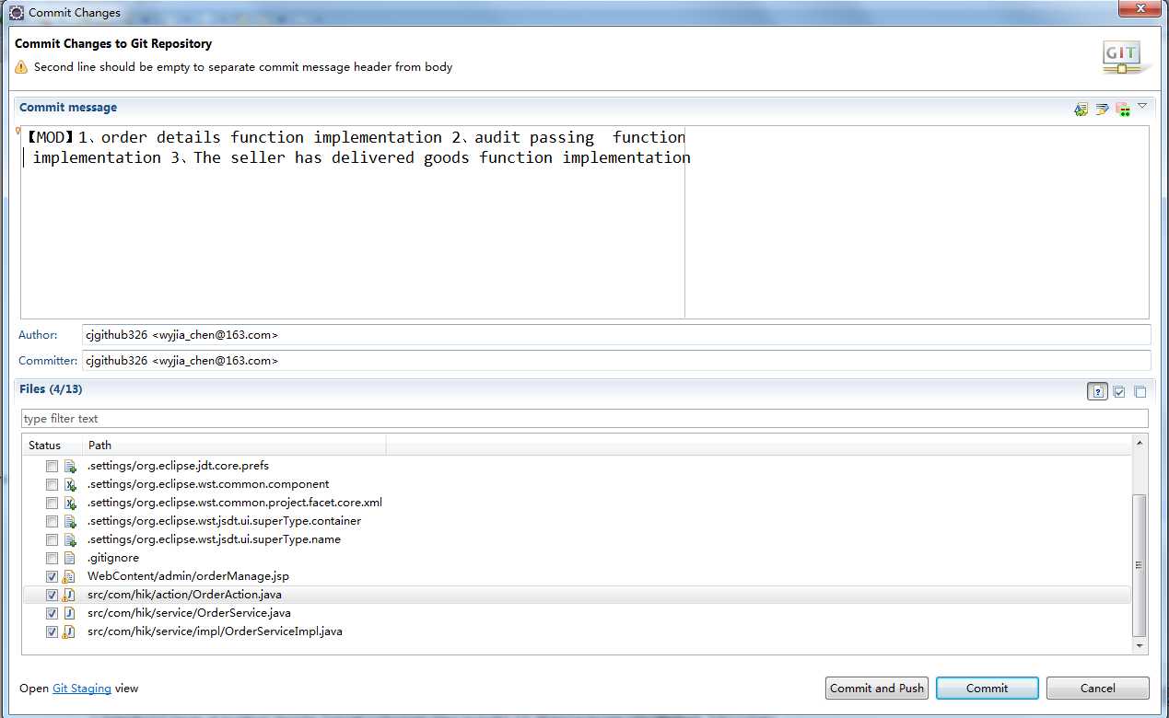Click Deselect All files icon
The height and width of the screenshot is (718, 1169).
(x=1140, y=391)
